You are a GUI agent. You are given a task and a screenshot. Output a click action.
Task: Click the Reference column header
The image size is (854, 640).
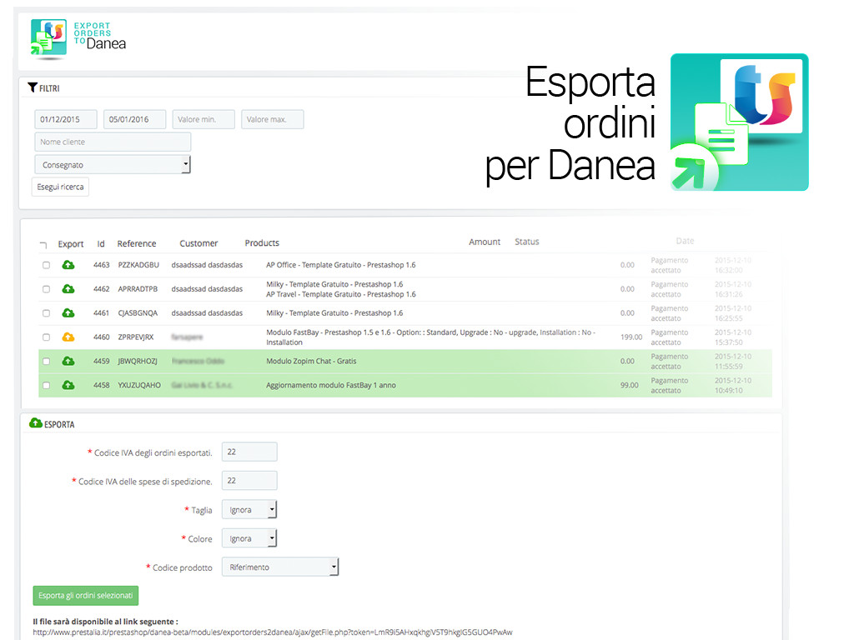tap(137, 244)
